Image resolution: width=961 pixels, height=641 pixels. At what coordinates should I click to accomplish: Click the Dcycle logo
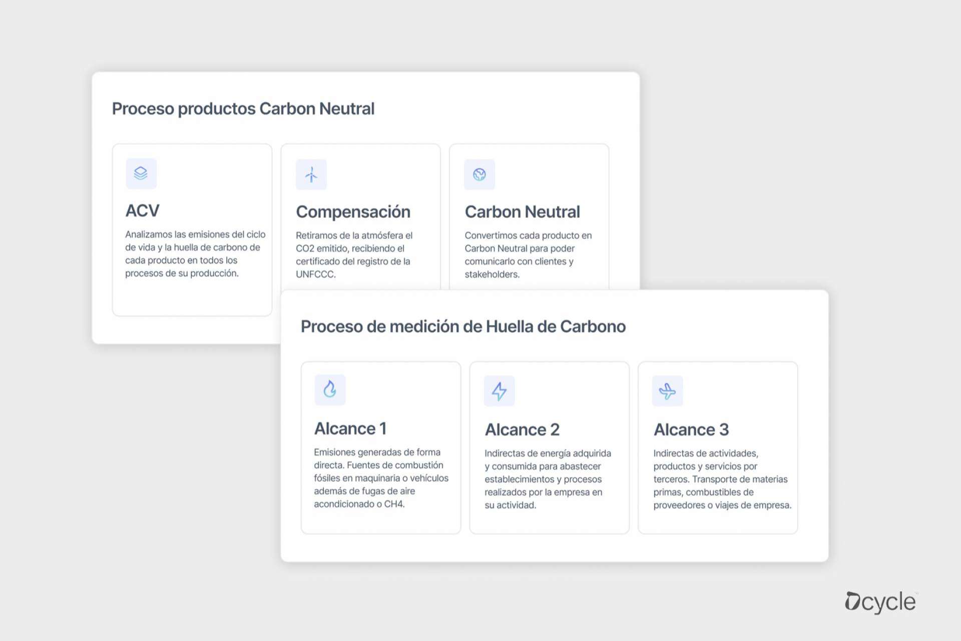880,602
